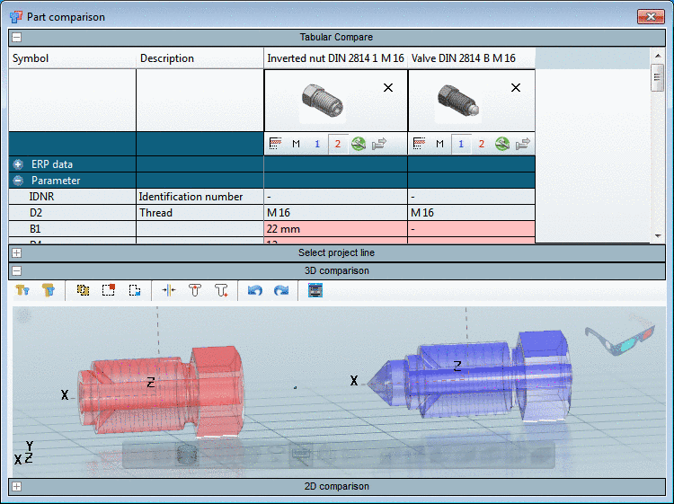This screenshot has width=674, height=504.
Task: Expand the 2D comparison section
Action: (x=17, y=486)
